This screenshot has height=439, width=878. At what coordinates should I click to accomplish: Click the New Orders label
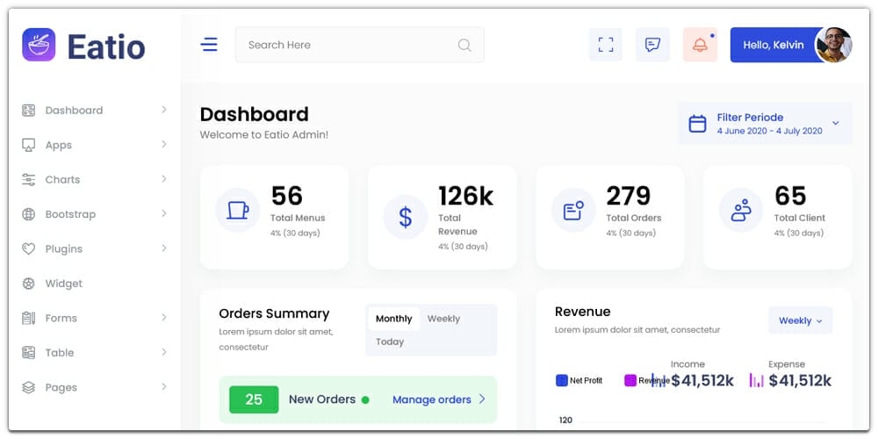(322, 399)
